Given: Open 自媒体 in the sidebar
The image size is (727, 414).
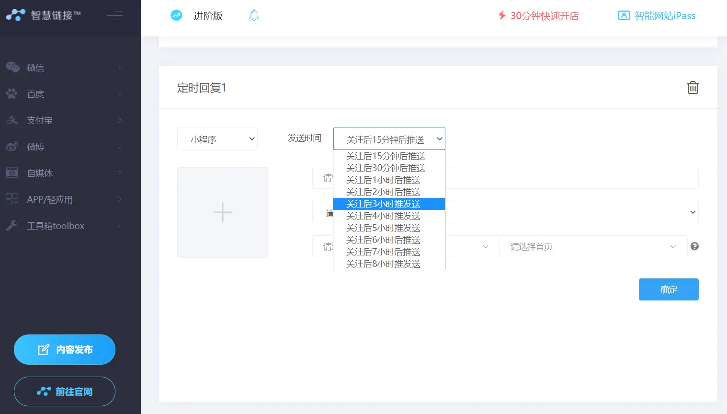Looking at the screenshot, I should coord(64,173).
